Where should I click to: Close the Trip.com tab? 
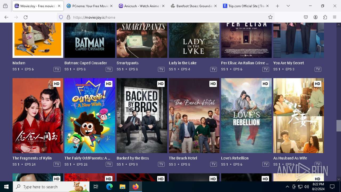(x=267, y=6)
